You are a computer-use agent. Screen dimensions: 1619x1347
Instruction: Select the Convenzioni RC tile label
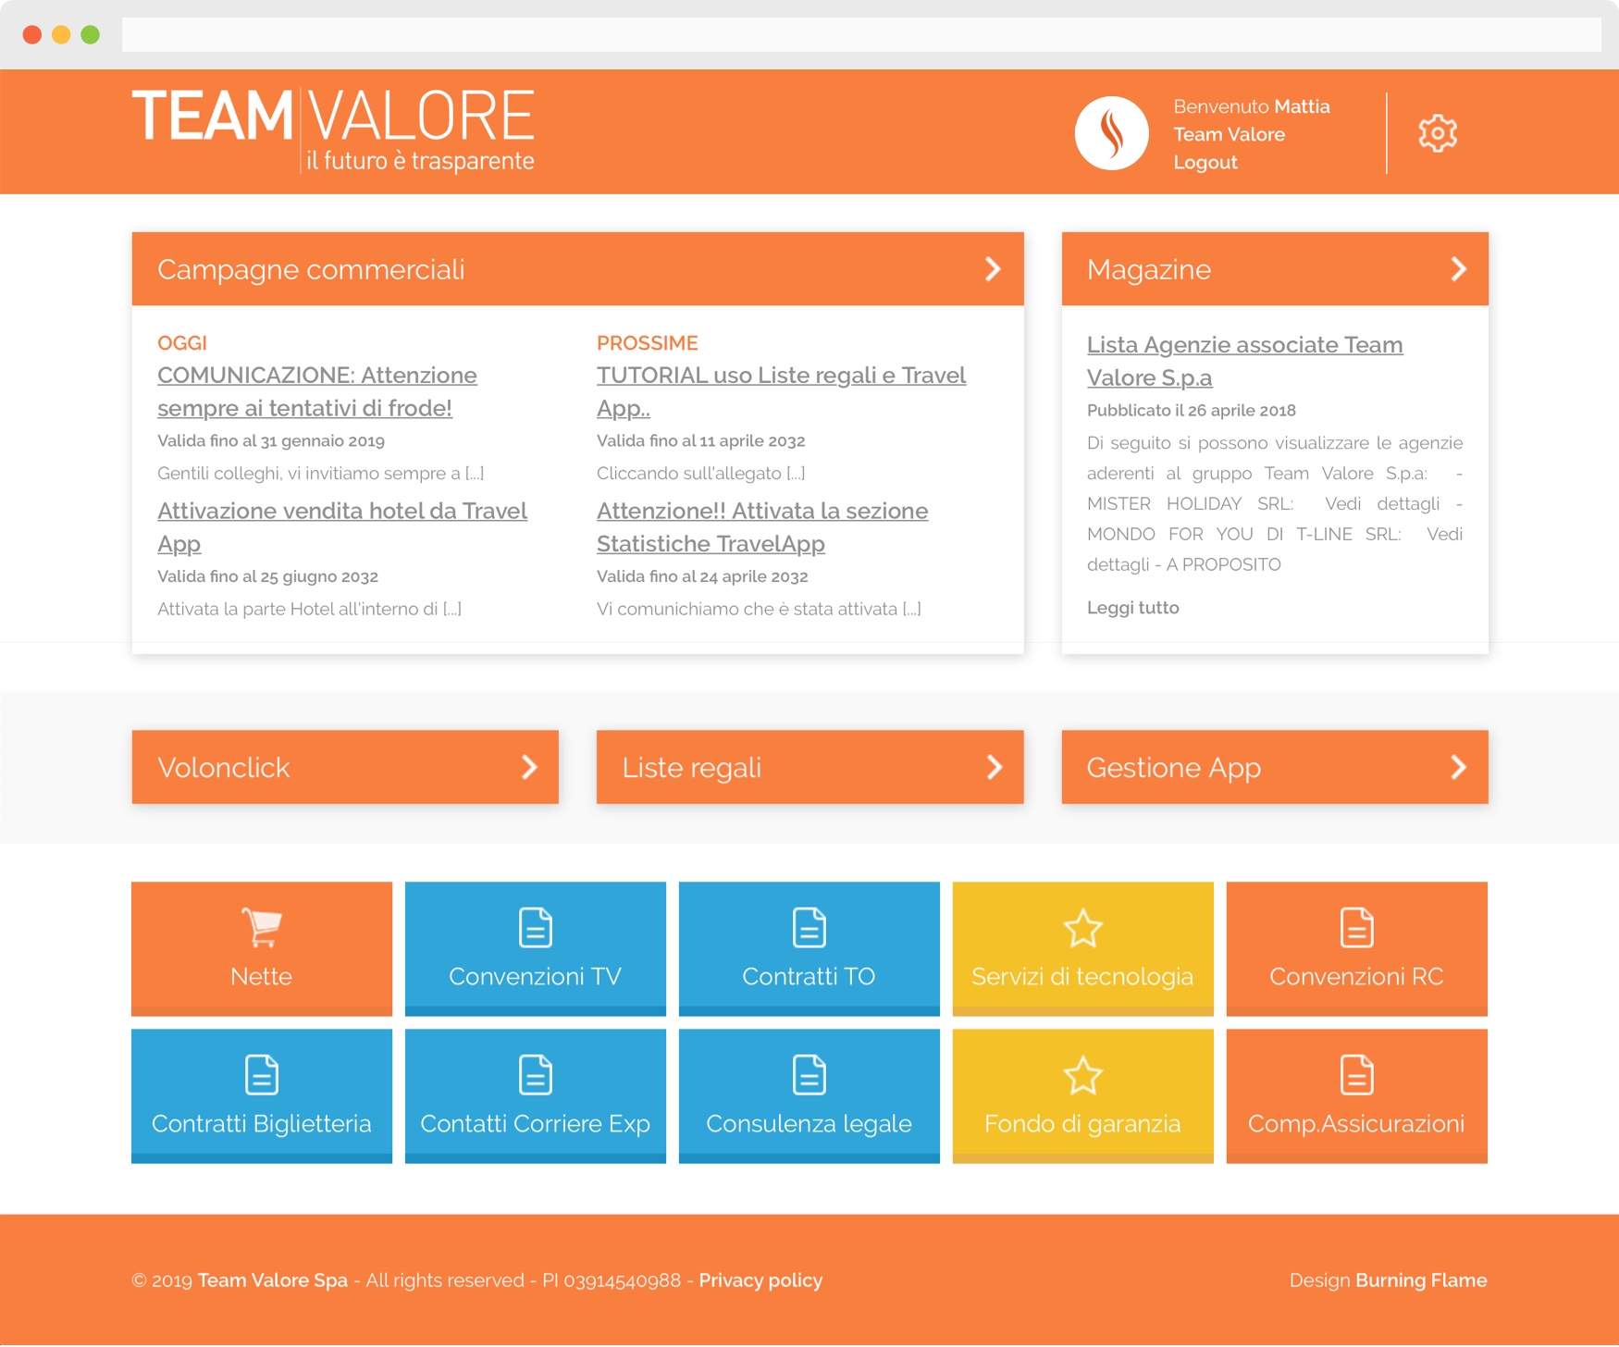click(x=1356, y=976)
